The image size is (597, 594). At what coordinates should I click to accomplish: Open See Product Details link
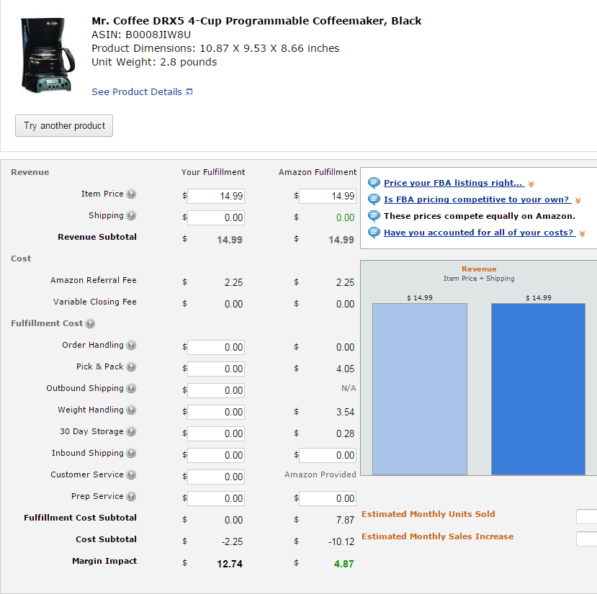(137, 91)
